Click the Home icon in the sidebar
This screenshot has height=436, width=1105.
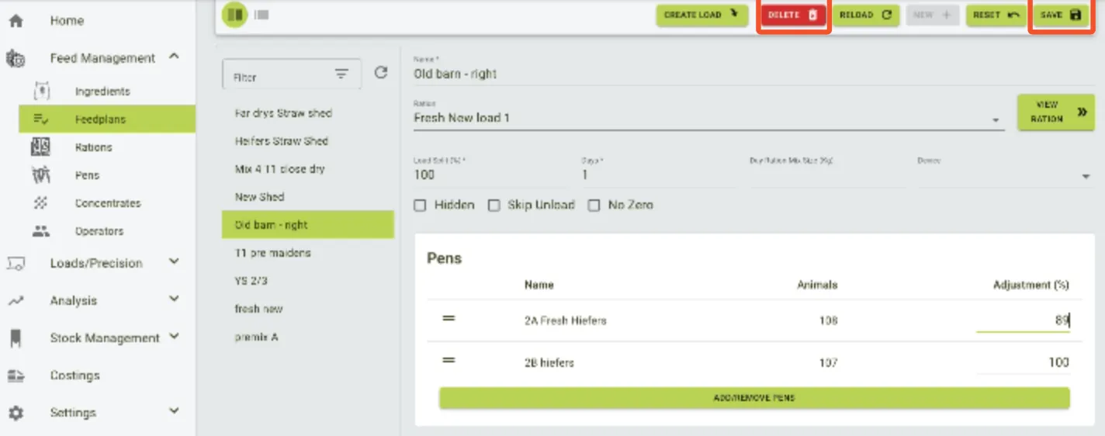tap(16, 21)
